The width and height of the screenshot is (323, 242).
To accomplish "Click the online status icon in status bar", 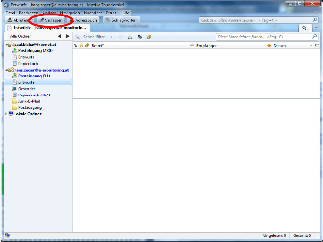I will (7, 235).
